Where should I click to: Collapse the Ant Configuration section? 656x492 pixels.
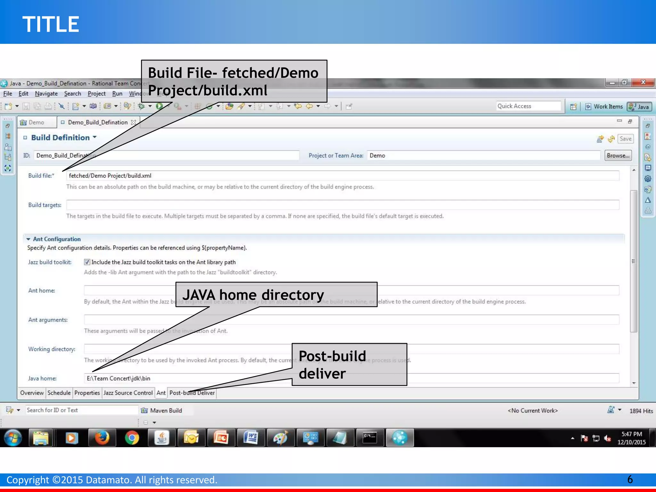(28, 239)
